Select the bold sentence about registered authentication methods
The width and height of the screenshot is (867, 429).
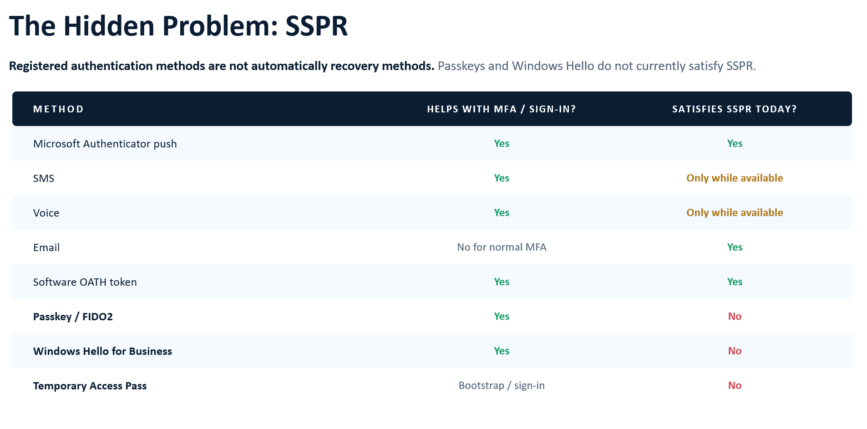pyautogui.click(x=222, y=66)
